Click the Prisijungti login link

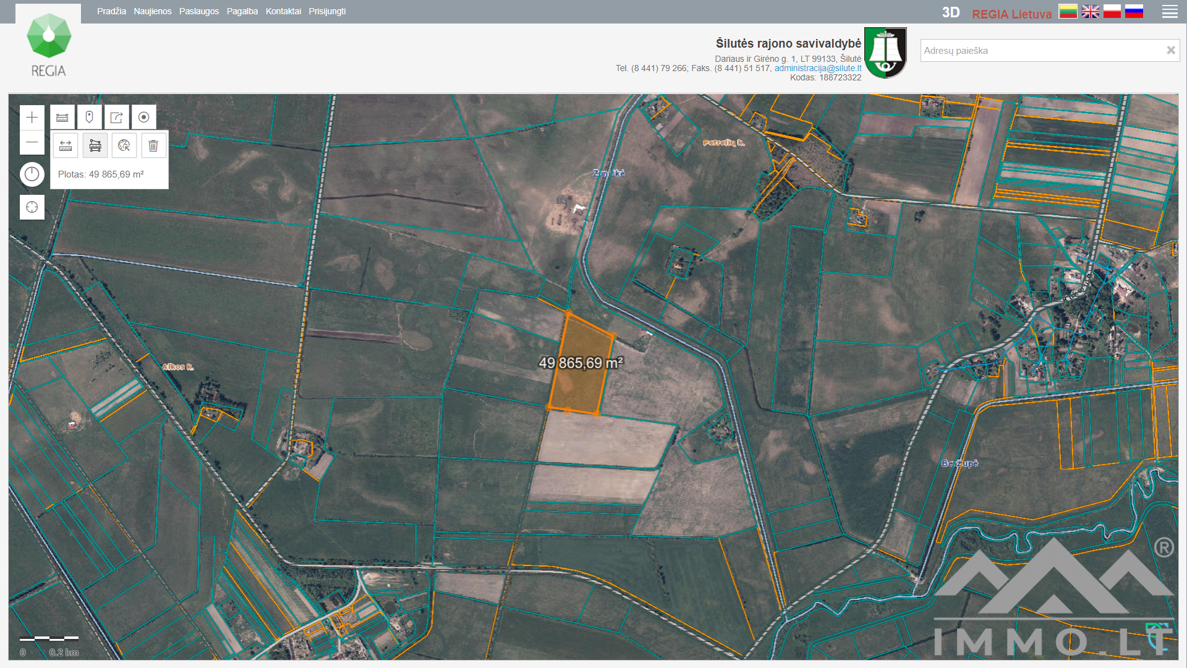coord(327,11)
